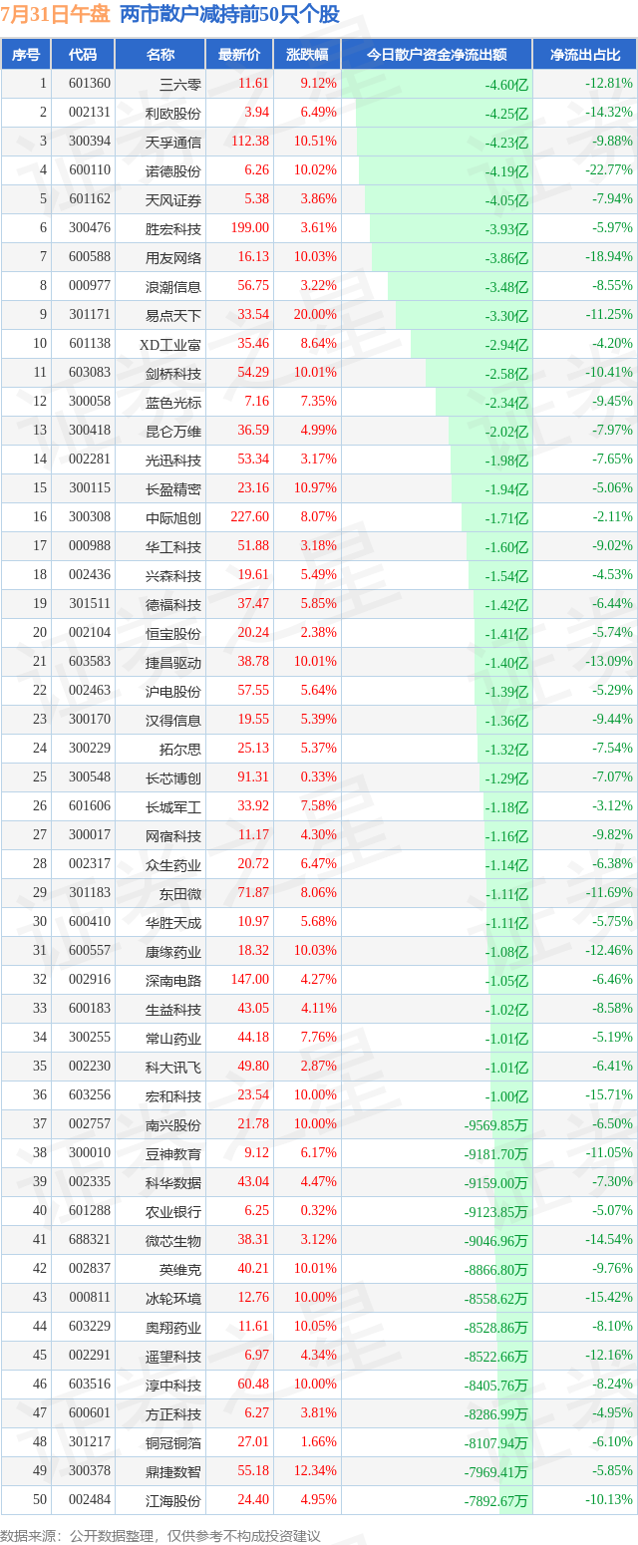The image size is (638, 1545).
Task: Select stock name 蓝色光标
Action: [x=173, y=402]
